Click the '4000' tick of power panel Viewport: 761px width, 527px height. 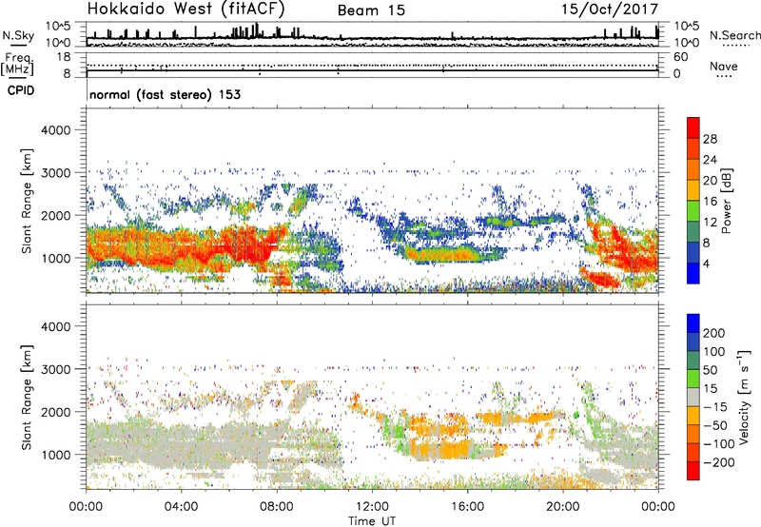(55, 130)
